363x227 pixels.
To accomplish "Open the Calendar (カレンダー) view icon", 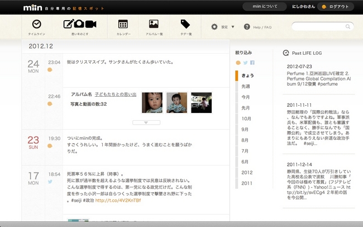I will (x=123, y=24).
